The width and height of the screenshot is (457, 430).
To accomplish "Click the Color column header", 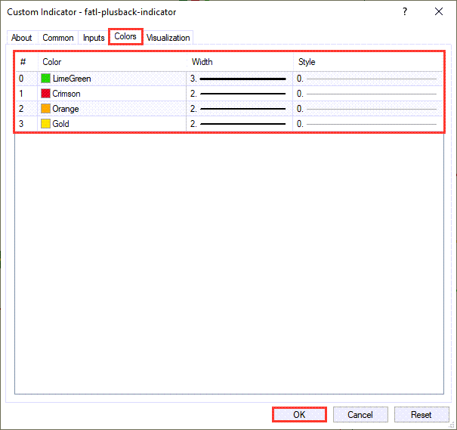I will coord(113,62).
